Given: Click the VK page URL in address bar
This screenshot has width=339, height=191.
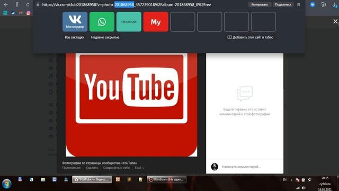Looking at the screenshot, I should 127,5.
